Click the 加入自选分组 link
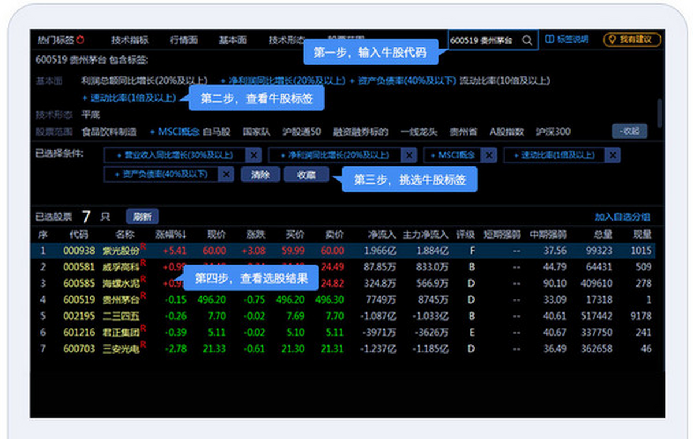The image size is (693, 439). [623, 217]
